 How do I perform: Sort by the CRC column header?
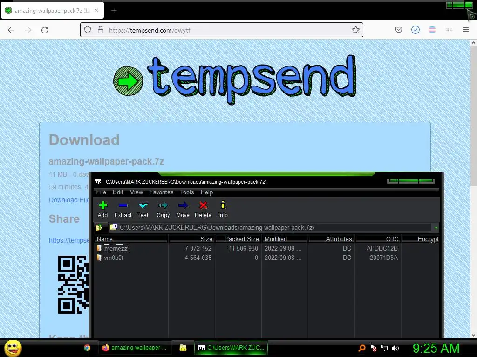(x=378, y=239)
